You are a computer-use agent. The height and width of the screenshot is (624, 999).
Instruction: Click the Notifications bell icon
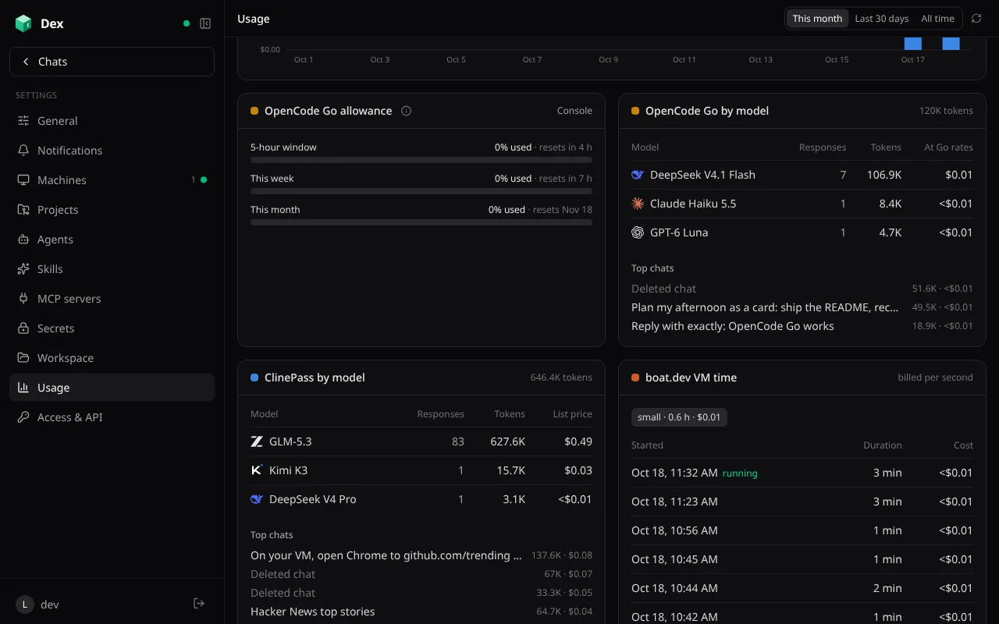pyautogui.click(x=23, y=151)
